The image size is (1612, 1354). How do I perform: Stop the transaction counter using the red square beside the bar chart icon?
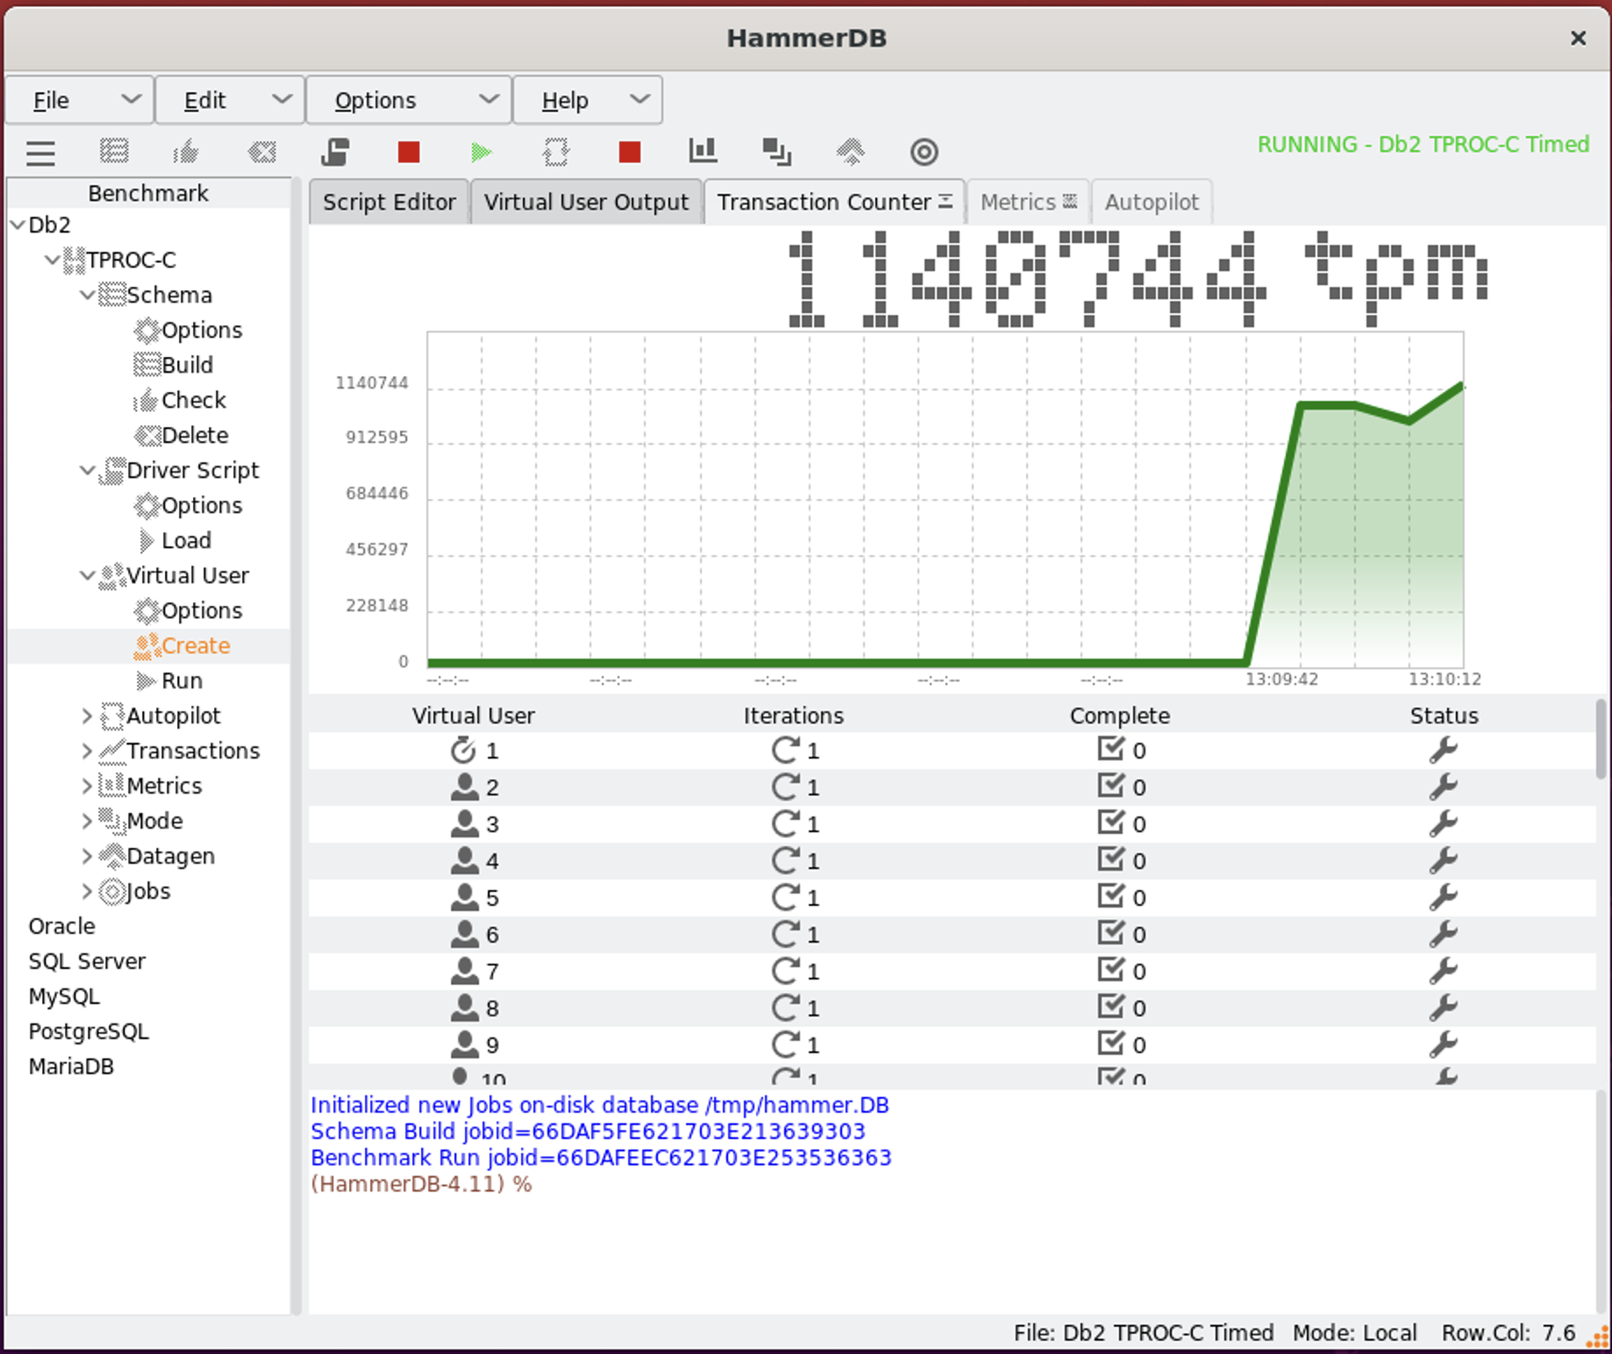(x=629, y=153)
